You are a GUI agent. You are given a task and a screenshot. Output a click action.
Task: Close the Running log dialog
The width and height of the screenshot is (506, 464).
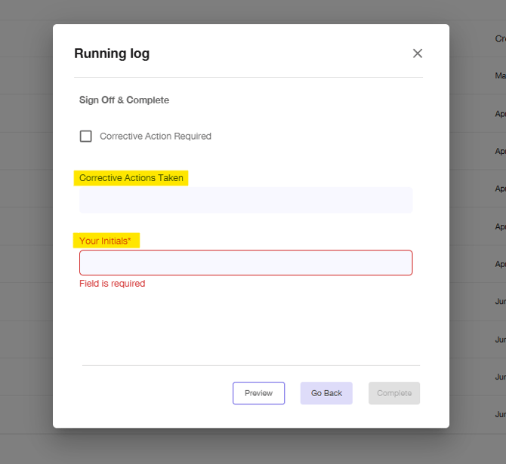click(418, 54)
